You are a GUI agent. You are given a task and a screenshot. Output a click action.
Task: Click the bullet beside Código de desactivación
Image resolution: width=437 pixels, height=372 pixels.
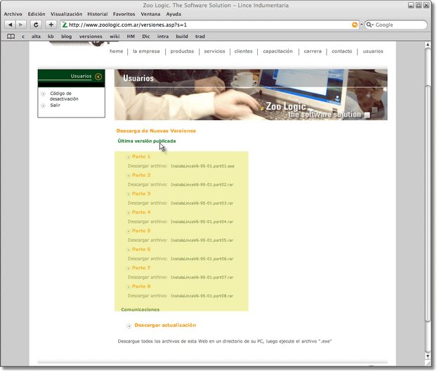tap(43, 94)
